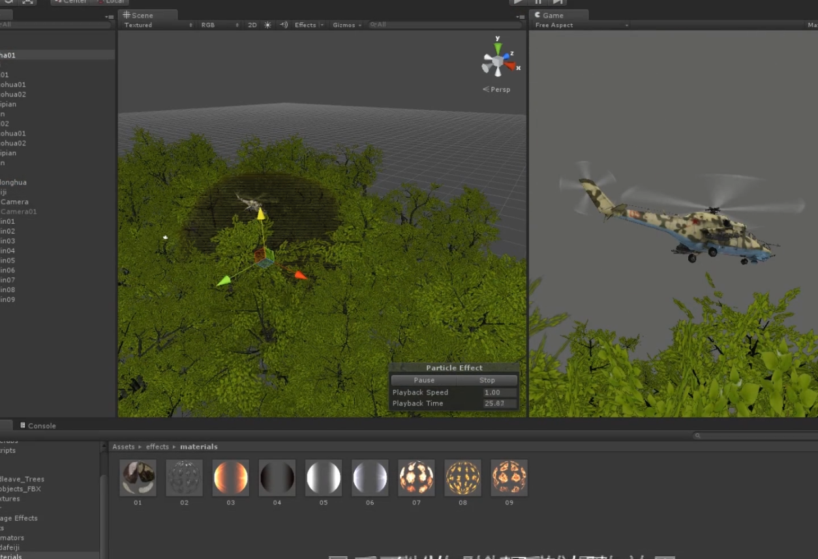Open Scene panel options menu icon
818x559 pixels.
[x=520, y=16]
